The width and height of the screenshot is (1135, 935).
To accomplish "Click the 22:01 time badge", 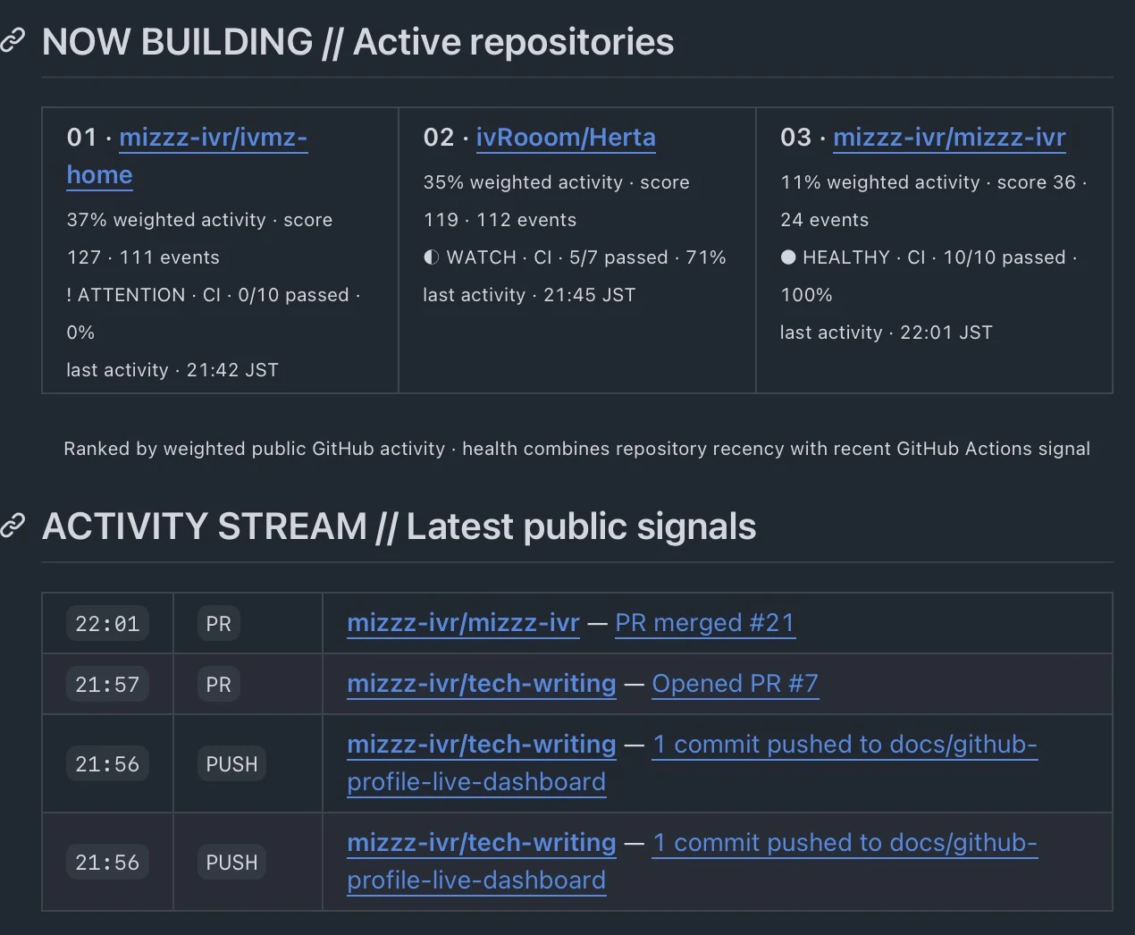I will tap(107, 623).
